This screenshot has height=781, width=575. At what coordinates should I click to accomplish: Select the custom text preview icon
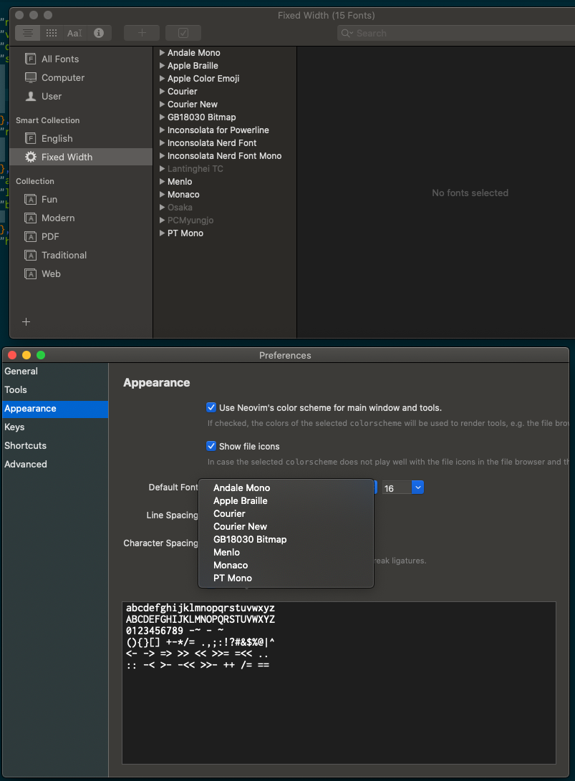[x=74, y=33]
